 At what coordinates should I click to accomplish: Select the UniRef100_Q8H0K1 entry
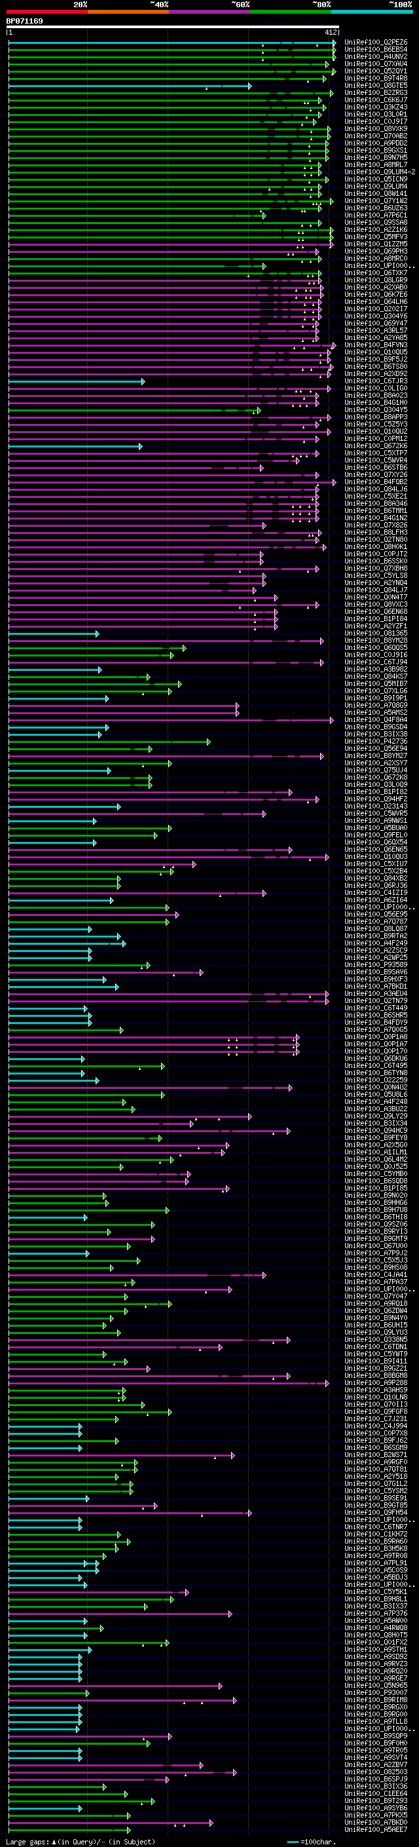(x=376, y=546)
